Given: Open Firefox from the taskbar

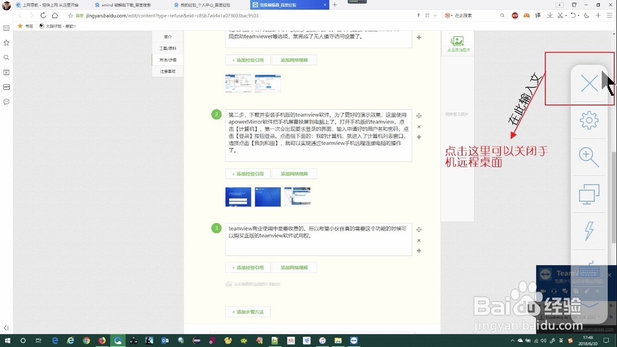Looking at the screenshot, I should click(102, 341).
